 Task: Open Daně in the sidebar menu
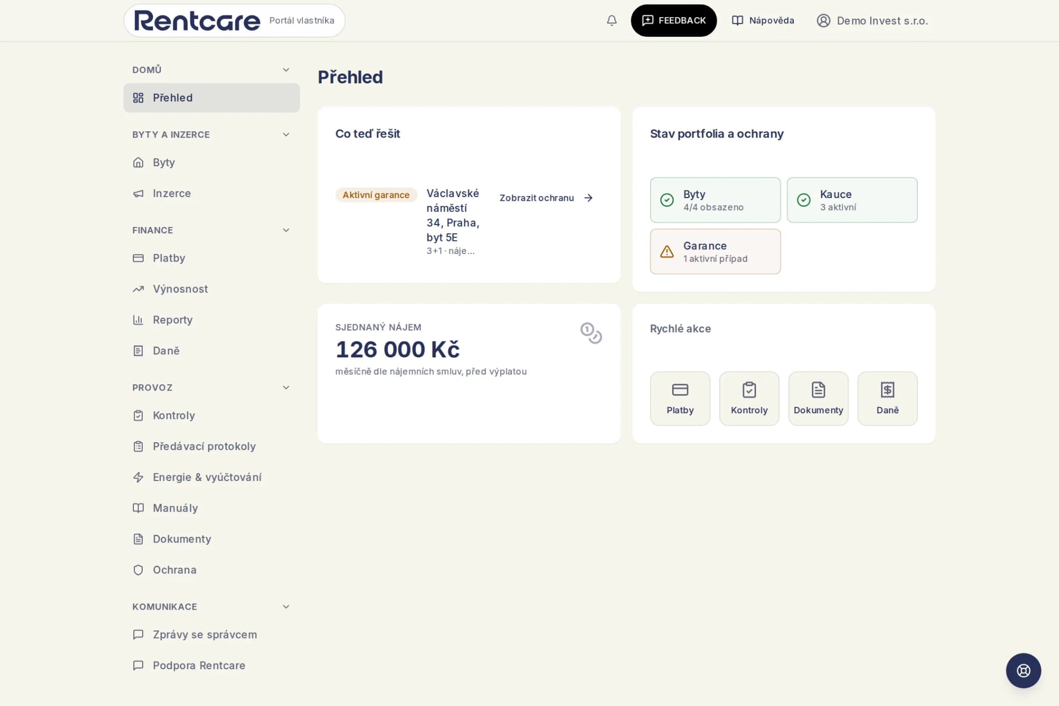[x=211, y=351]
